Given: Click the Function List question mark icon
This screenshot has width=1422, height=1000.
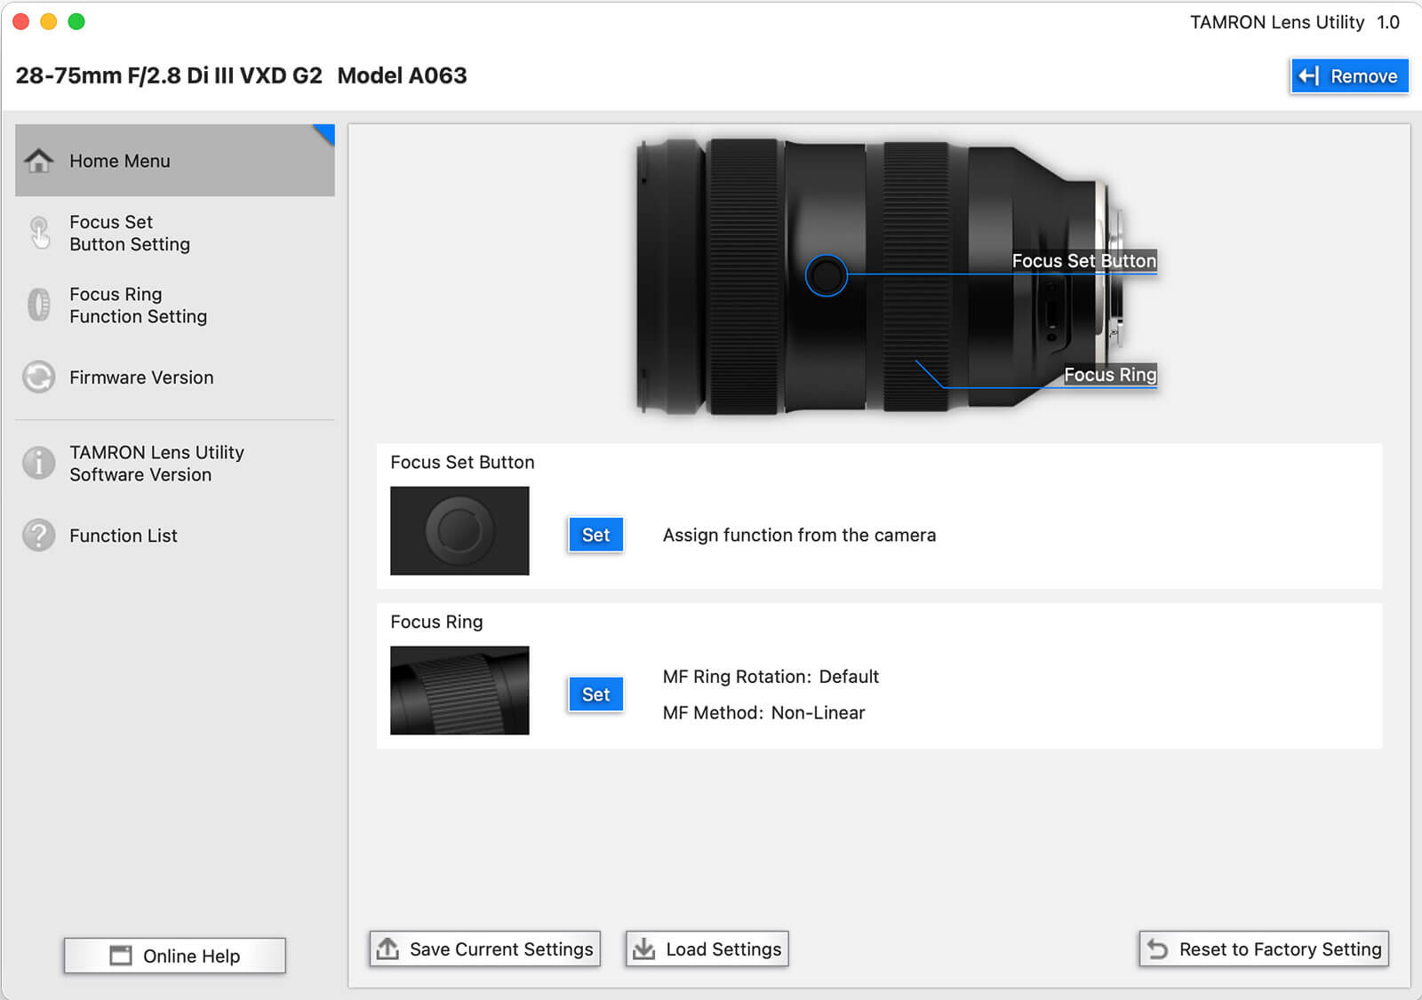Looking at the screenshot, I should tap(39, 536).
